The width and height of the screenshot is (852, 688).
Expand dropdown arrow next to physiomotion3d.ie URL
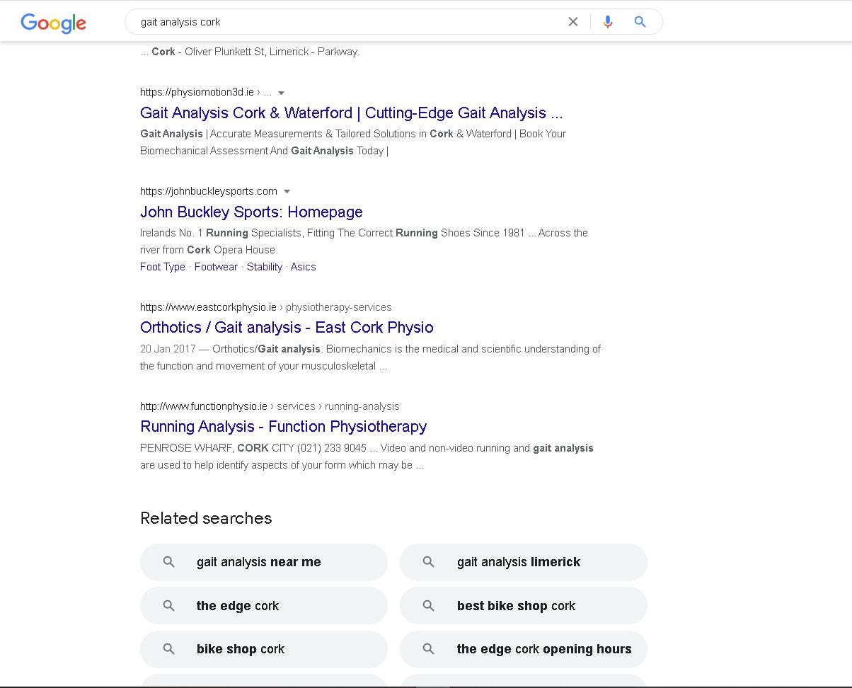pos(281,93)
